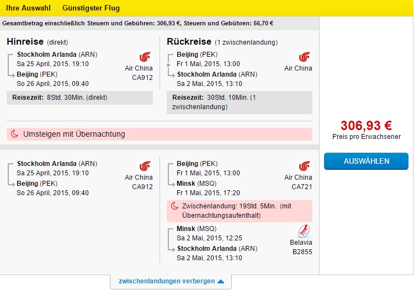414x290 pixels.
Task: Open the Ihre Auswahl tab
Action: point(28,8)
